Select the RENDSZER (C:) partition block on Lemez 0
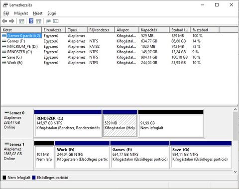This screenshot has width=239, height=189. click(x=68, y=123)
